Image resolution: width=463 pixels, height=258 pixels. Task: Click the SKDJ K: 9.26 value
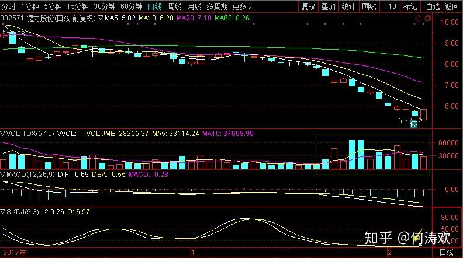click(53, 211)
